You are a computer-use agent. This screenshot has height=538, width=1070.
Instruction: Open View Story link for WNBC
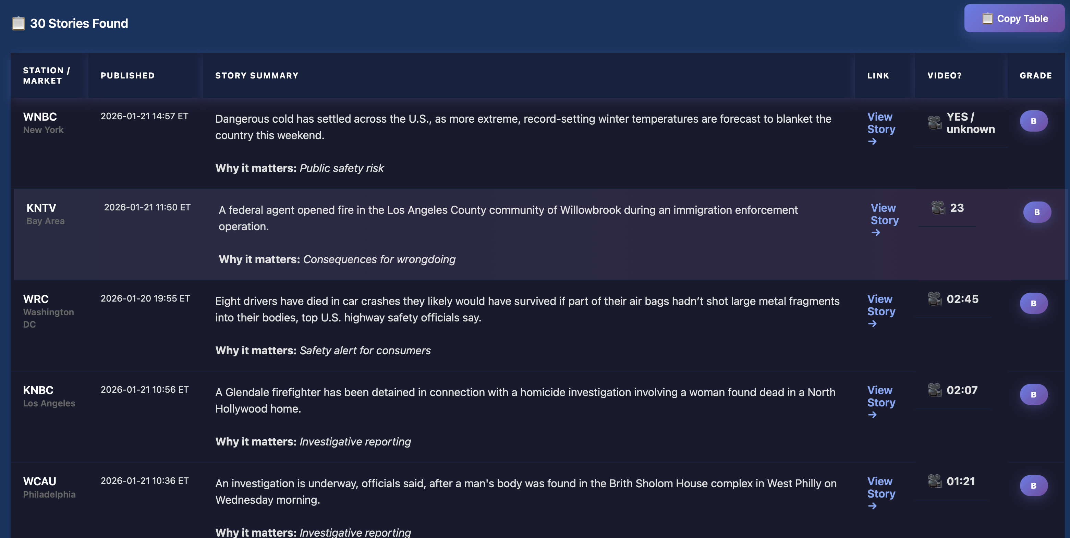point(880,123)
